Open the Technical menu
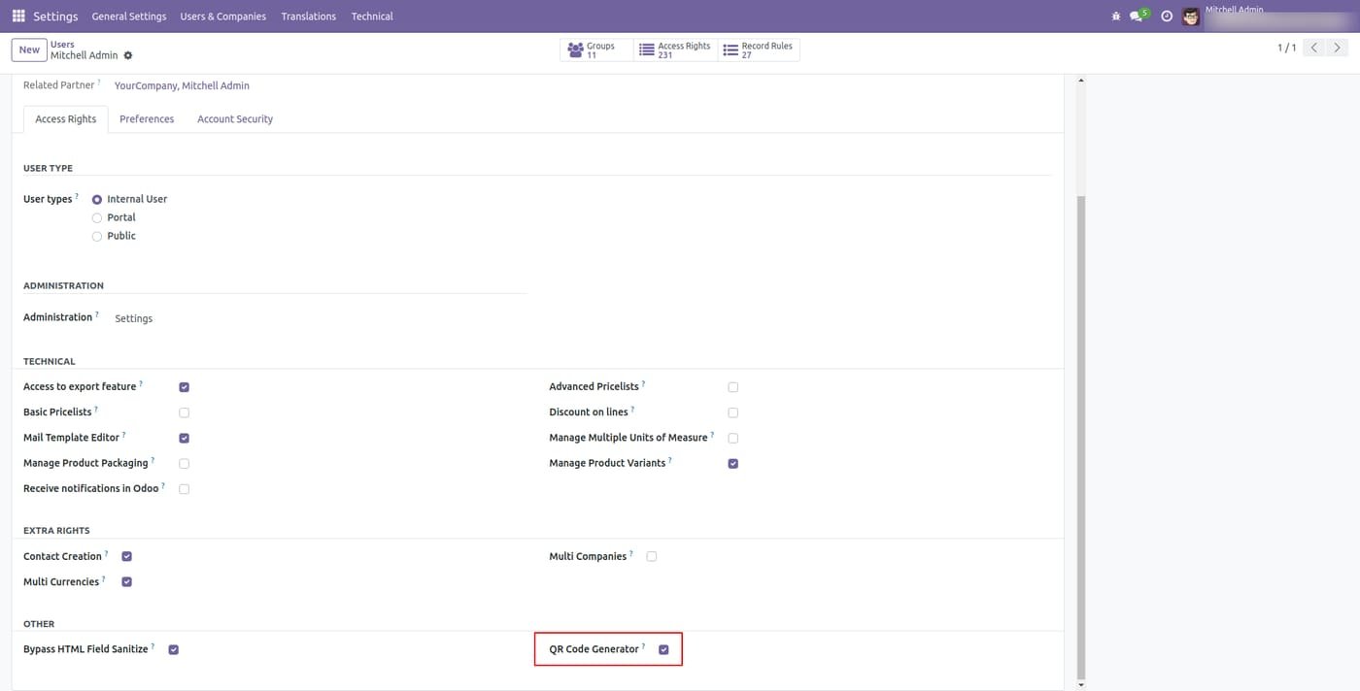The height and width of the screenshot is (691, 1360). tap(372, 16)
